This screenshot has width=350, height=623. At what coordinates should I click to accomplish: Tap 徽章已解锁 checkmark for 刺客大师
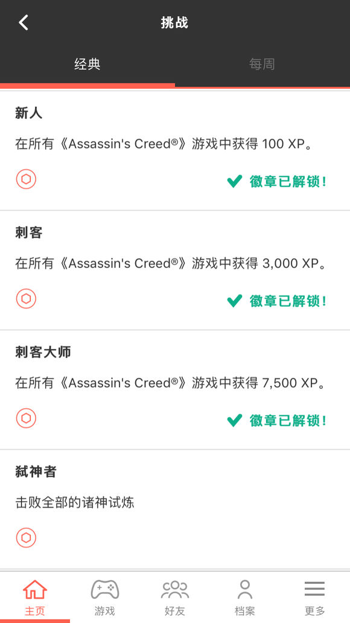click(234, 420)
